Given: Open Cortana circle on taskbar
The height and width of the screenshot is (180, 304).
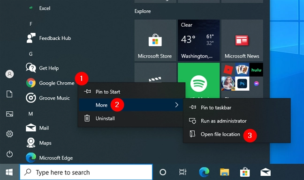Looking at the screenshot, I should (163, 172).
